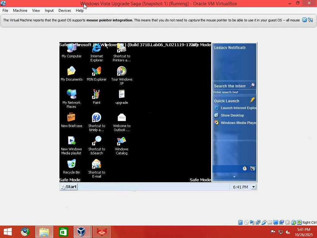Click hard disk activity status icon

240,223
